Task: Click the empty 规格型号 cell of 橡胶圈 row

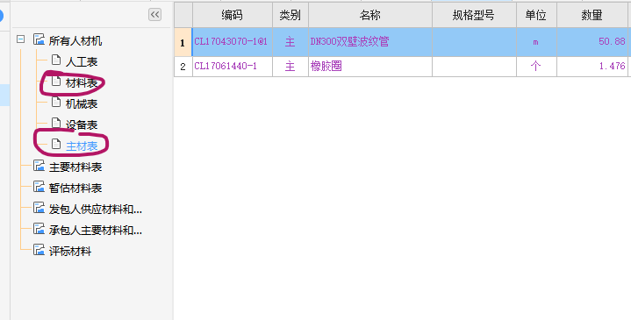Action: click(474, 67)
